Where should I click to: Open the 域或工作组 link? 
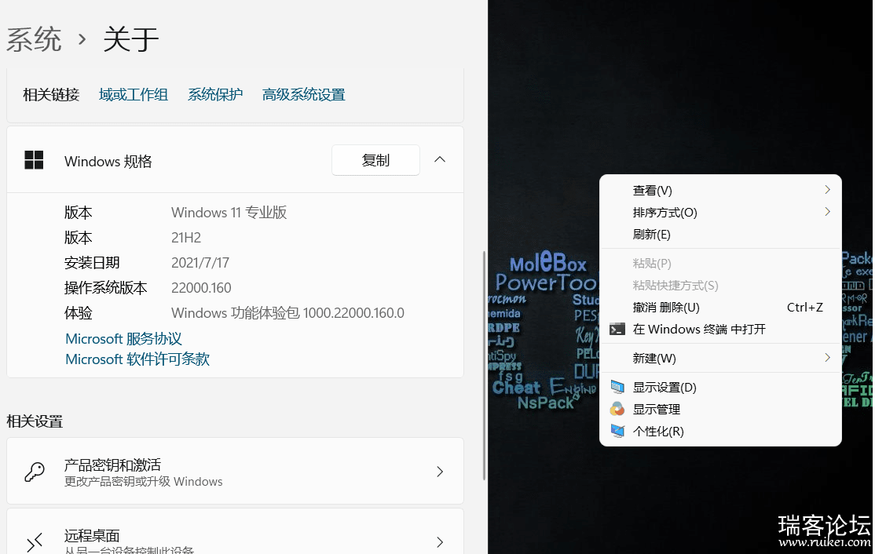(x=134, y=95)
